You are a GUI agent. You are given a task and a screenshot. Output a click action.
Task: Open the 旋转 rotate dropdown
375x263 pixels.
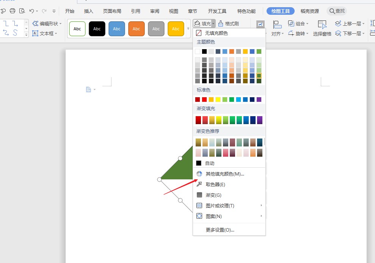298,34
